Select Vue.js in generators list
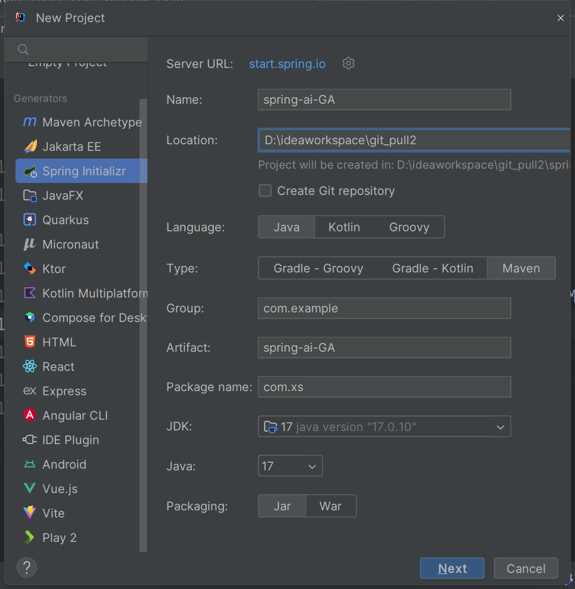This screenshot has width=575, height=589. pyautogui.click(x=60, y=489)
